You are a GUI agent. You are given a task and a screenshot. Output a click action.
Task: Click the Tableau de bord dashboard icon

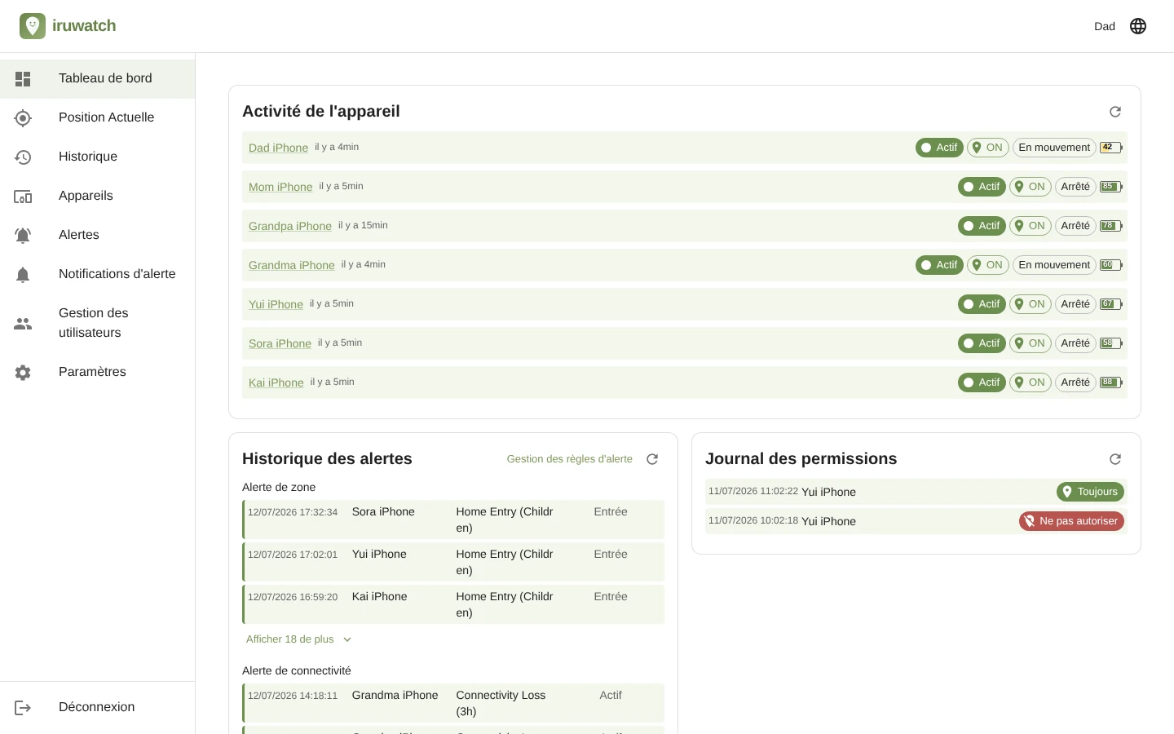23,78
